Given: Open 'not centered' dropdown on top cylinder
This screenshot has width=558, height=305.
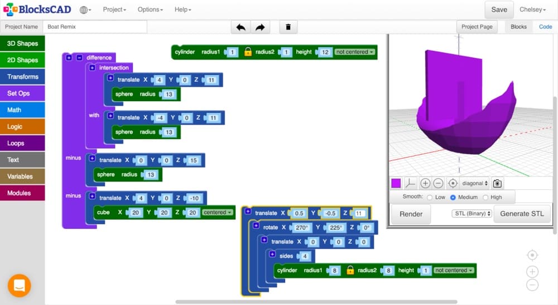Looking at the screenshot, I should [x=354, y=52].
